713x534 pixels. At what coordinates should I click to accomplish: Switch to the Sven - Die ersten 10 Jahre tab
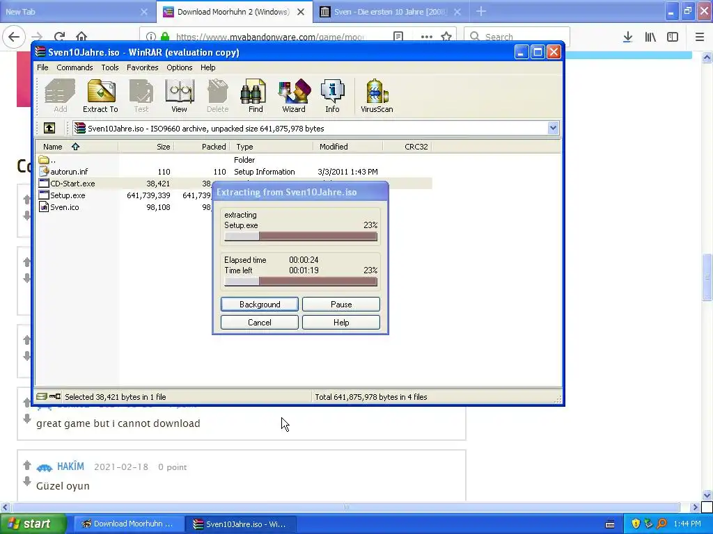(391, 12)
